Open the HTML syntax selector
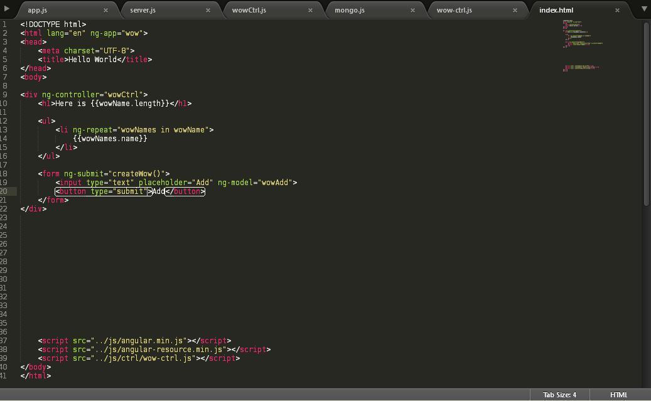This screenshot has height=401, width=651. coord(618,395)
